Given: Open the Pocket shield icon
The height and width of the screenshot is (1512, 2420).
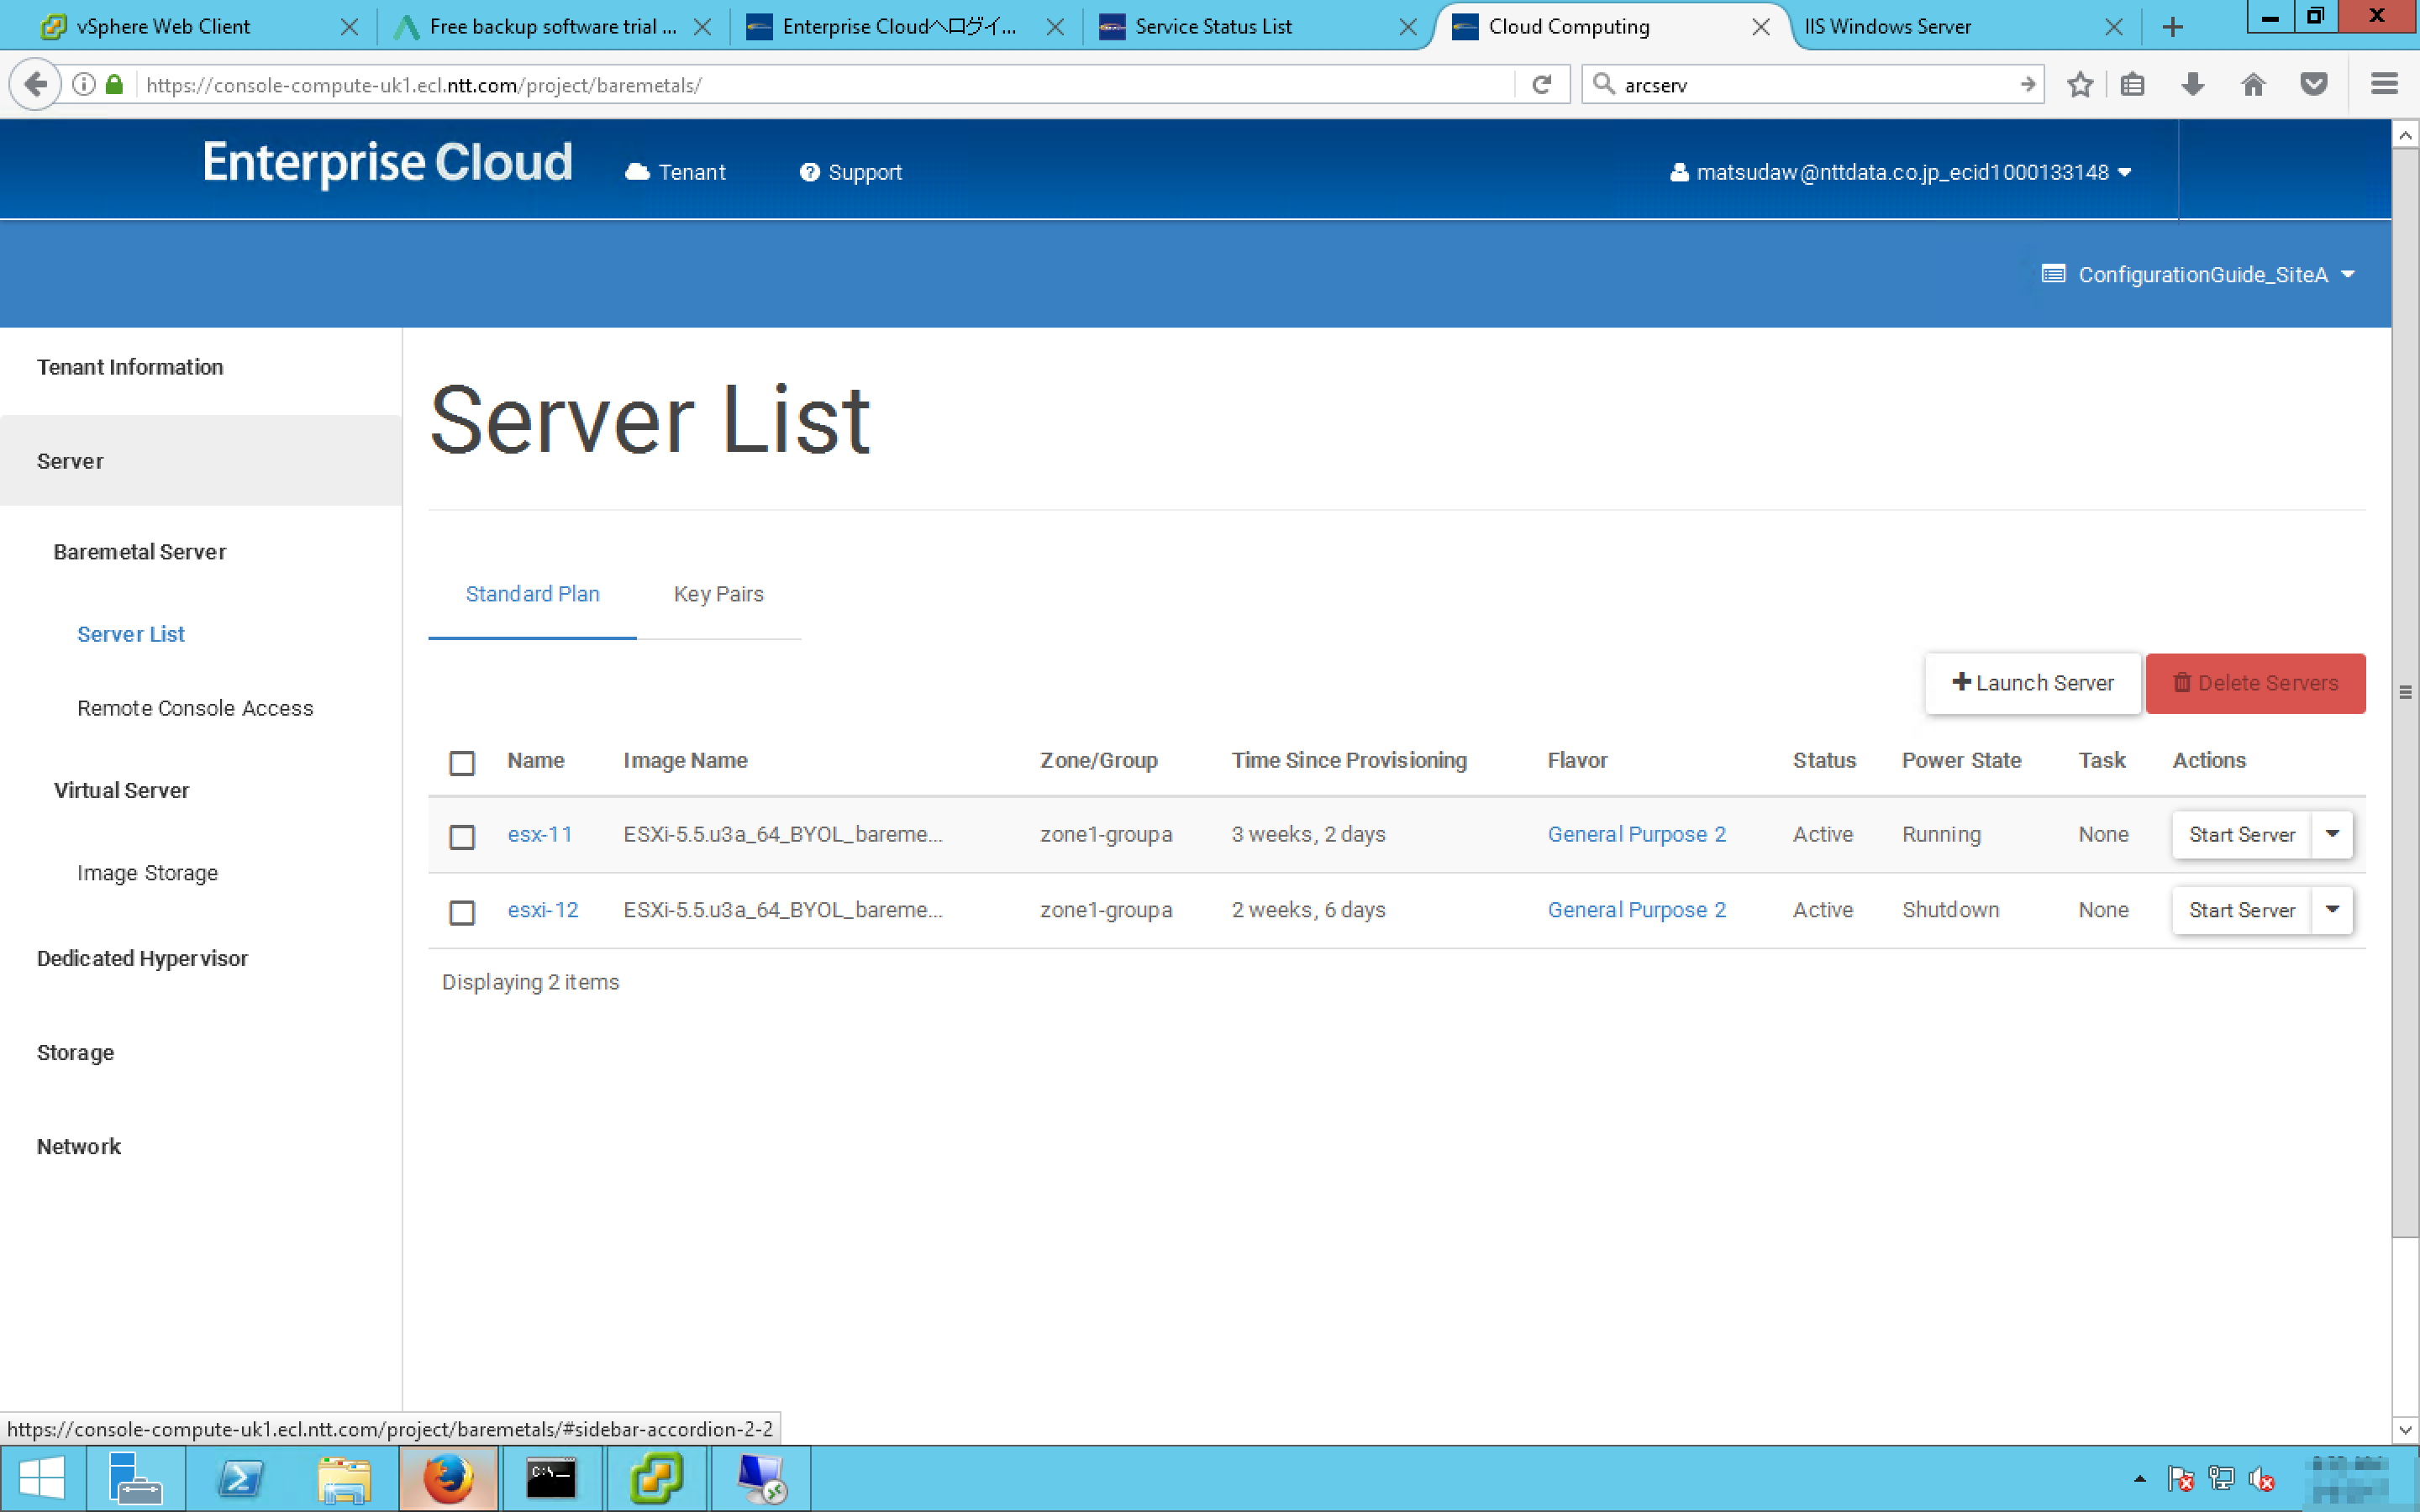Looking at the screenshot, I should pos(2313,85).
